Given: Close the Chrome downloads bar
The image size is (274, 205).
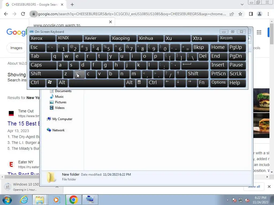Looking at the screenshot, I should (269, 187).
